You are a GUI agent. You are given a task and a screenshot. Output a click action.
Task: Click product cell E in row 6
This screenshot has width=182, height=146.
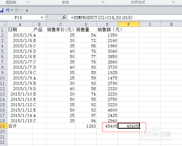(x=39, y=56)
